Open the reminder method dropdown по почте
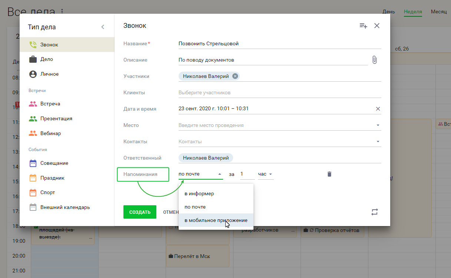 (200, 174)
